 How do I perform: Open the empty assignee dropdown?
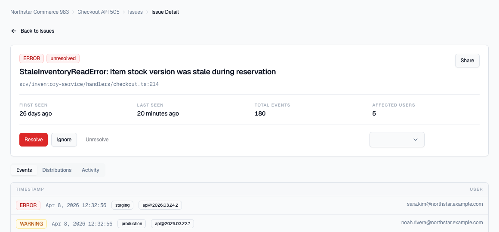click(397, 140)
